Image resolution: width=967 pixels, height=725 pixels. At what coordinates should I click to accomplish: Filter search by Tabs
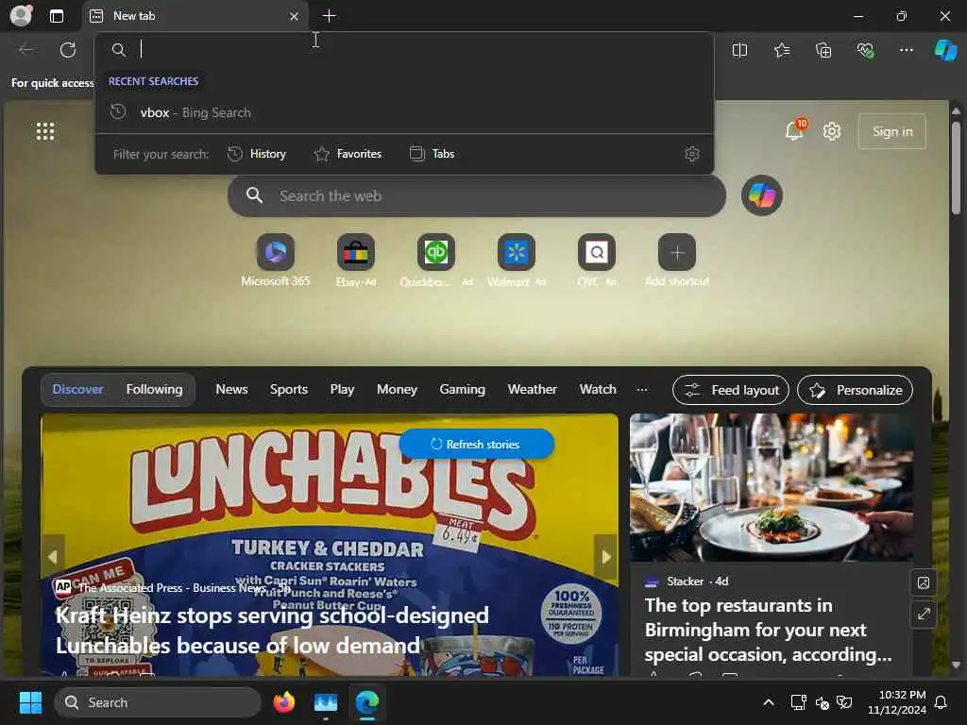point(433,154)
